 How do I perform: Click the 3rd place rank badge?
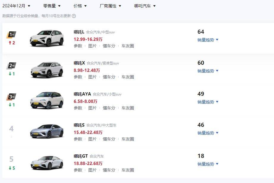point(11,97)
